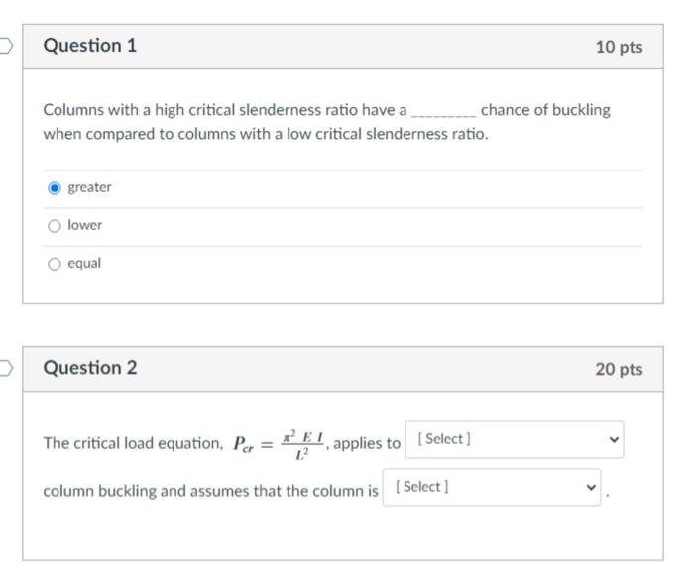This screenshot has width=694, height=571.
Task: Click the Question 1 header title
Action: [90, 46]
